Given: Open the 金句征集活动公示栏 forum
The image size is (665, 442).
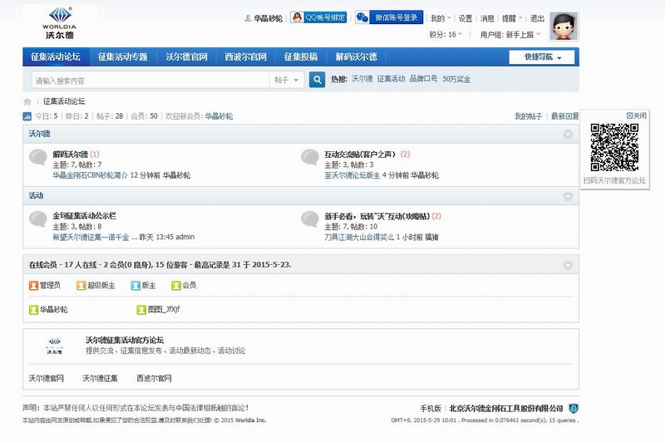Looking at the screenshot, I should pos(85,216).
